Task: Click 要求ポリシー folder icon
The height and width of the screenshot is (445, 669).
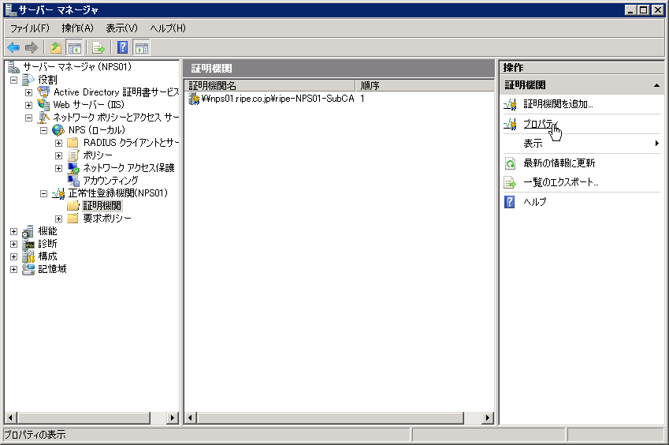Action: pyautogui.click(x=73, y=219)
